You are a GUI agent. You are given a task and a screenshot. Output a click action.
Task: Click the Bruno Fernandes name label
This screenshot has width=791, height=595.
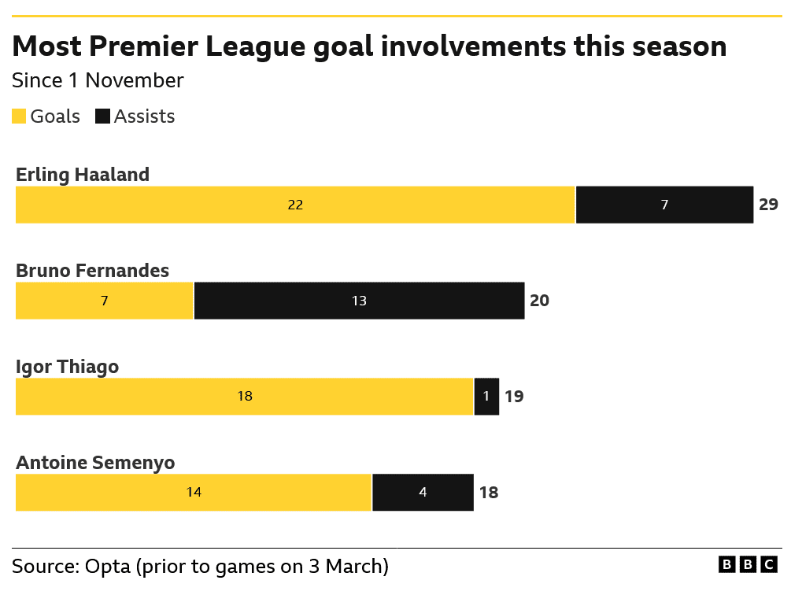click(92, 271)
